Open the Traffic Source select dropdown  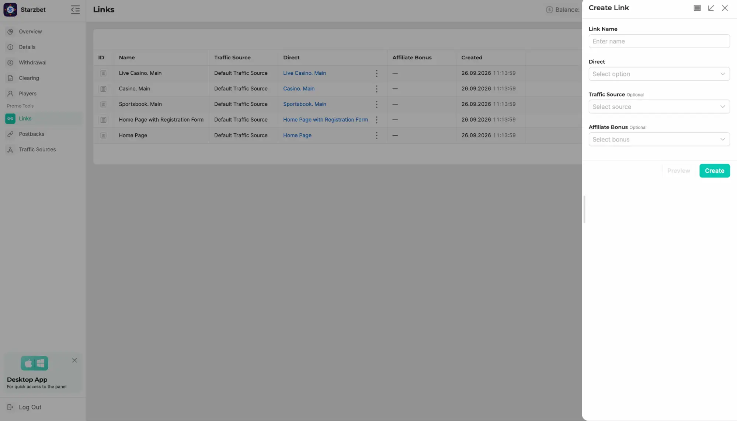[x=659, y=107]
